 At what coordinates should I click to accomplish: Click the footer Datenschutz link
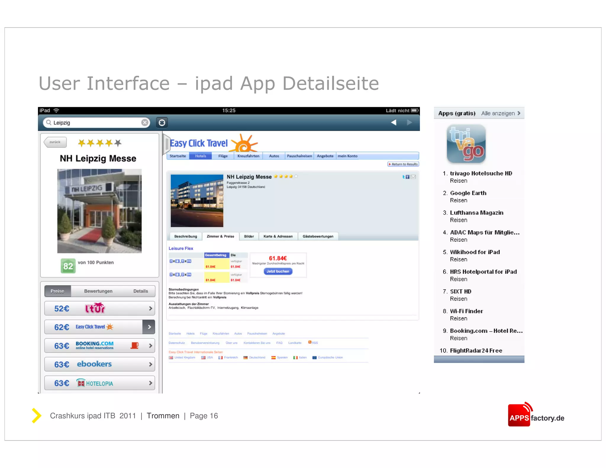pos(177,343)
